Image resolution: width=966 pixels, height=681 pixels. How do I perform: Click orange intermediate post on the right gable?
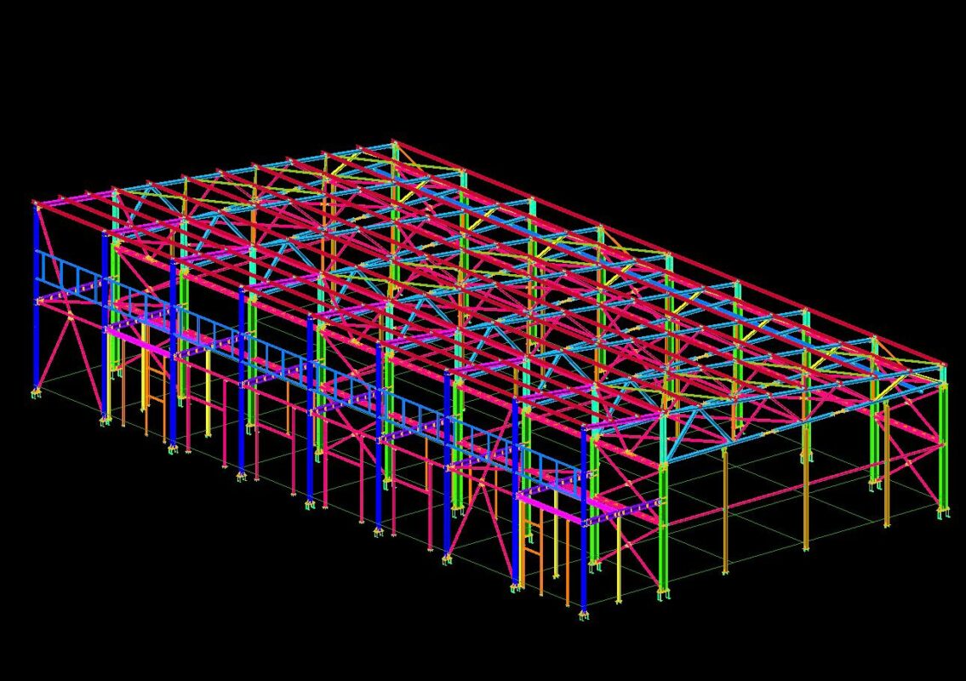click(x=724, y=511)
